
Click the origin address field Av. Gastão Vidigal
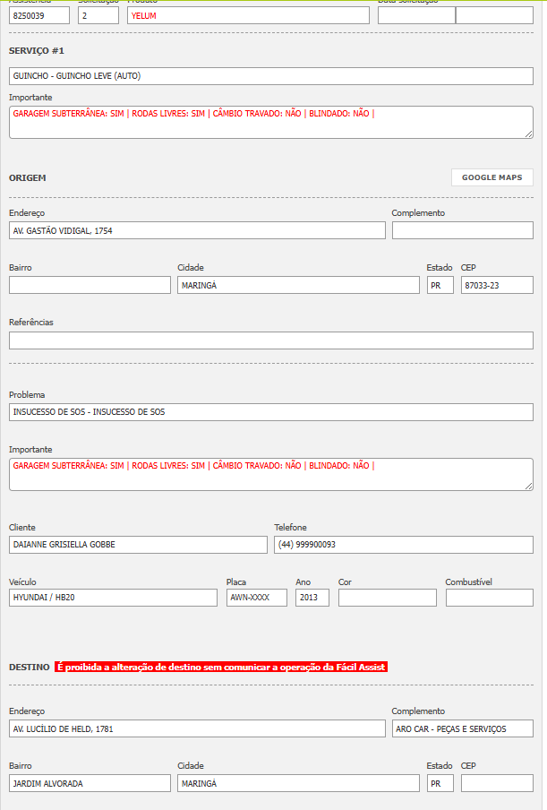click(197, 230)
